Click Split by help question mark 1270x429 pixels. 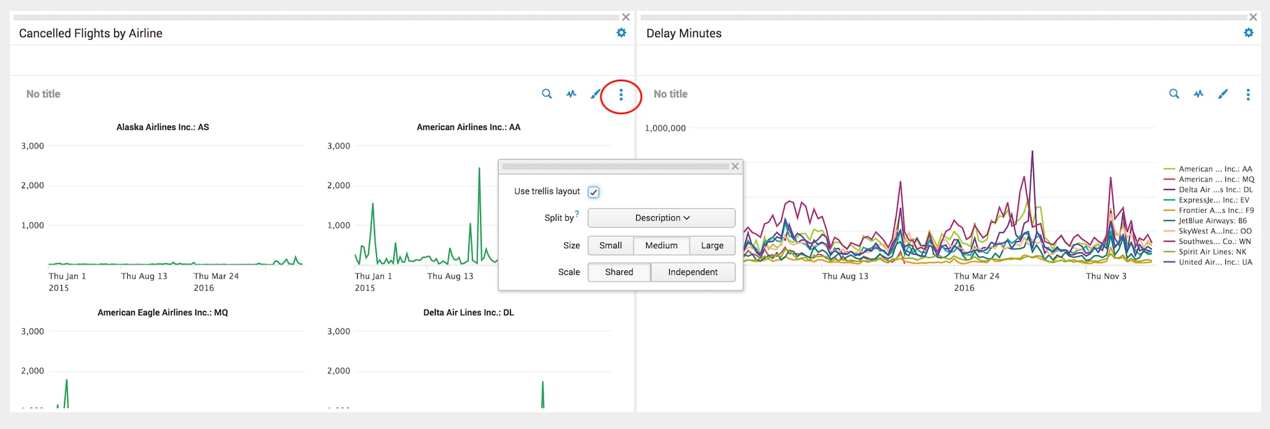tap(577, 214)
